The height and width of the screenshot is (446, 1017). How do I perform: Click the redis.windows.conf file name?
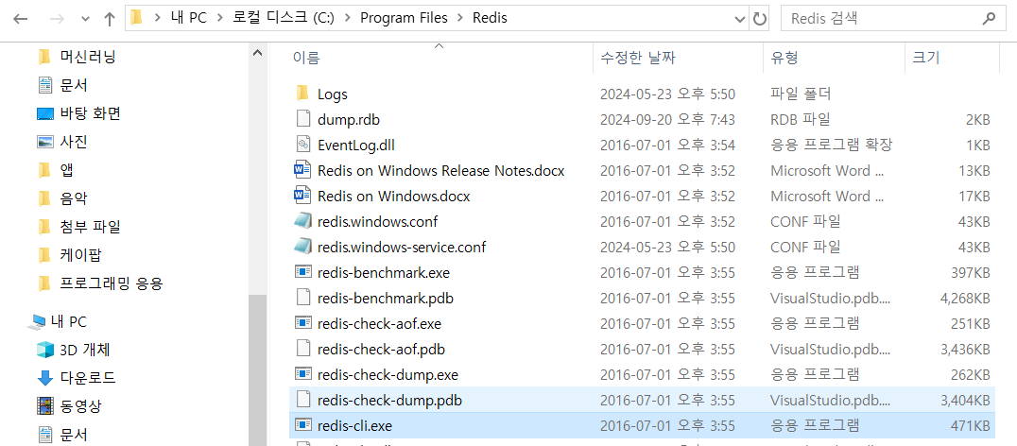coord(377,222)
